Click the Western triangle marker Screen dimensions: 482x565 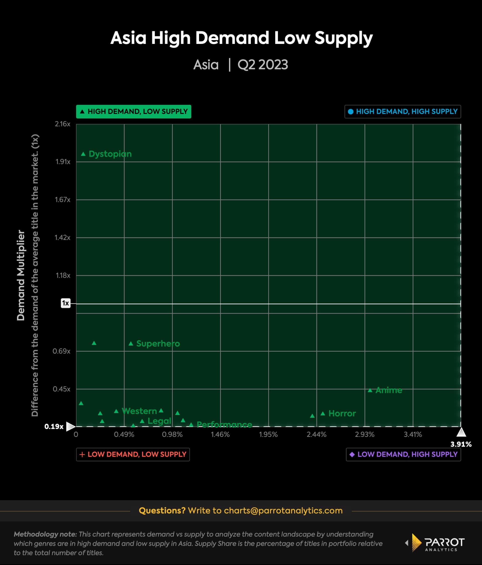tap(116, 411)
